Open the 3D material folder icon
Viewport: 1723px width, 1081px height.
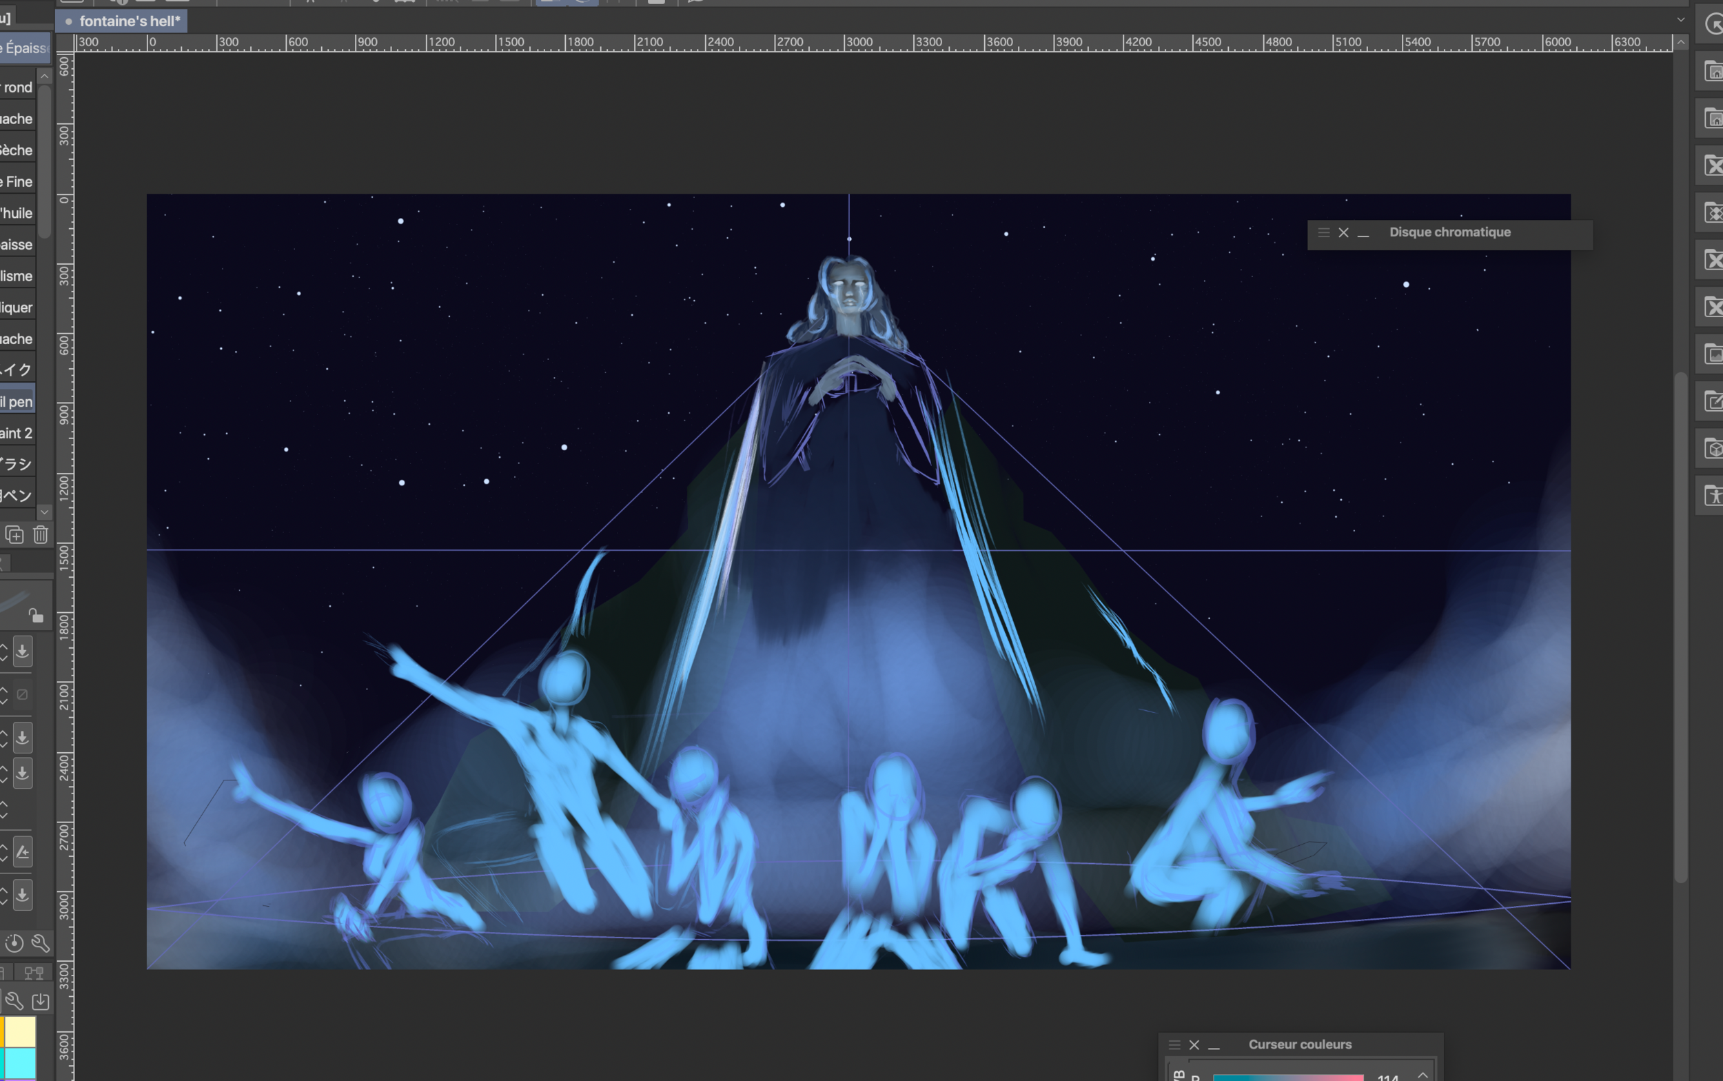tap(1714, 449)
